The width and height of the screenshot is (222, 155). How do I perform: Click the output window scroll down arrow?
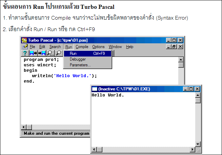198,144
